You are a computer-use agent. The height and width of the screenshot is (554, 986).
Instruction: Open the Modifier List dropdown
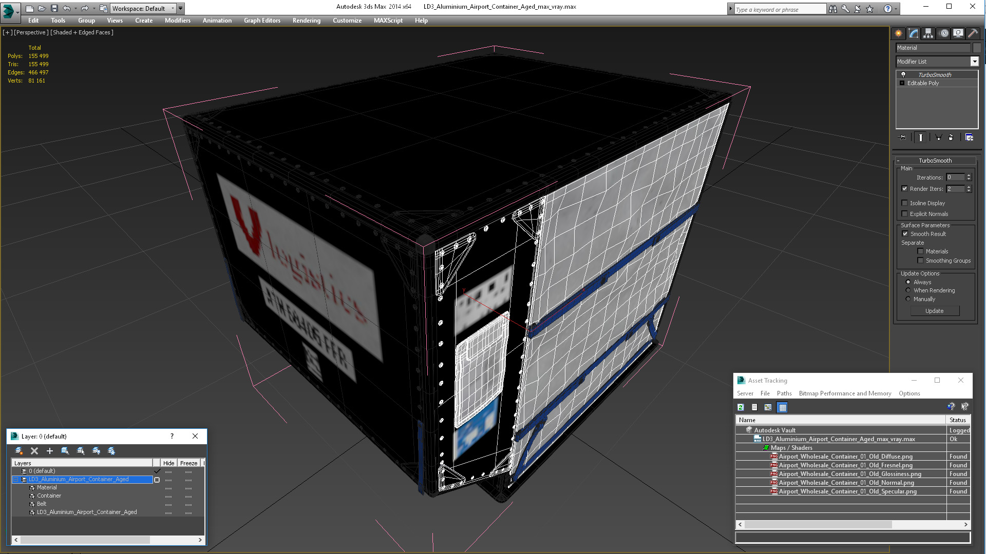point(974,62)
